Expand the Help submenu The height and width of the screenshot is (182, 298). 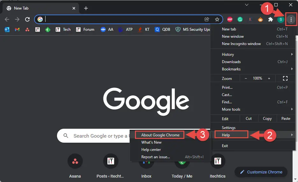pos(253,135)
